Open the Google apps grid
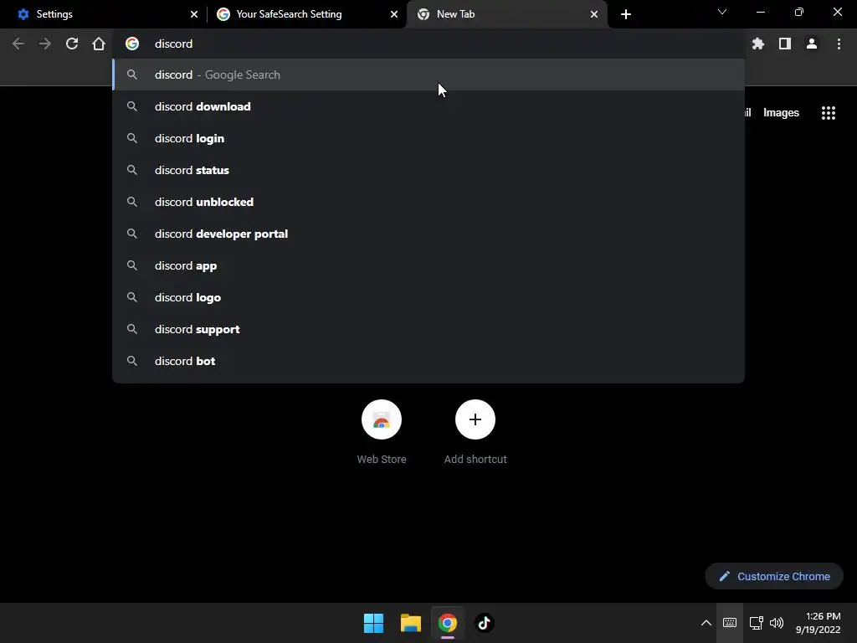 [x=828, y=113]
